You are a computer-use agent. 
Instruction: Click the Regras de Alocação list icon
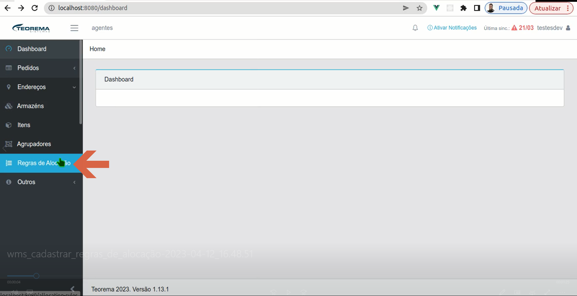pos(9,163)
